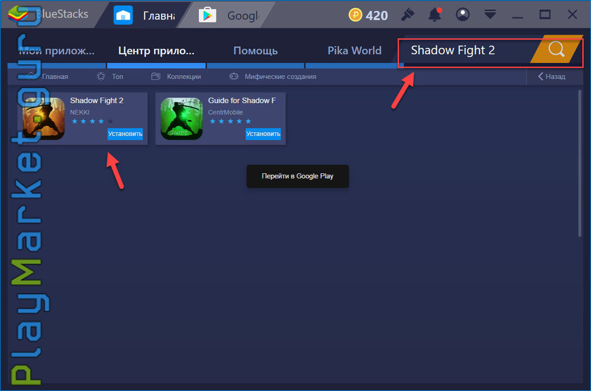Install Guide for Shadow Fight by CentrMobile
The image size is (591, 391).
[263, 134]
